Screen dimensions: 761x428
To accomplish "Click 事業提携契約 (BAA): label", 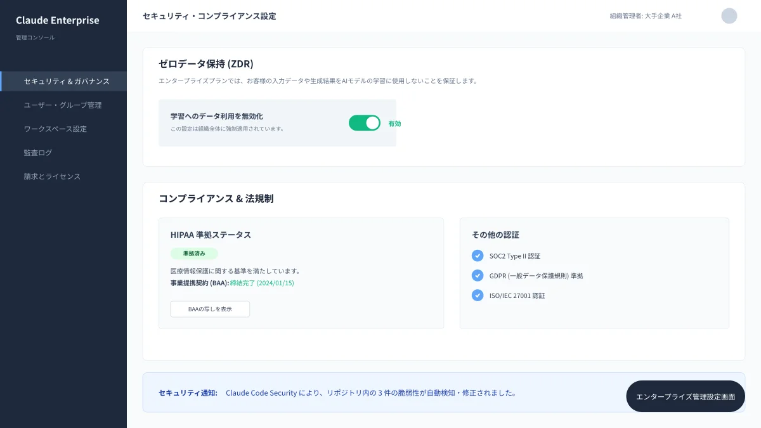I will click(200, 283).
